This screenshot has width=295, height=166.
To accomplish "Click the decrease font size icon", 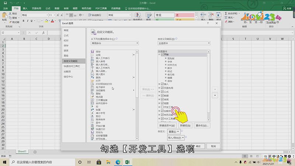I will tap(62, 15).
